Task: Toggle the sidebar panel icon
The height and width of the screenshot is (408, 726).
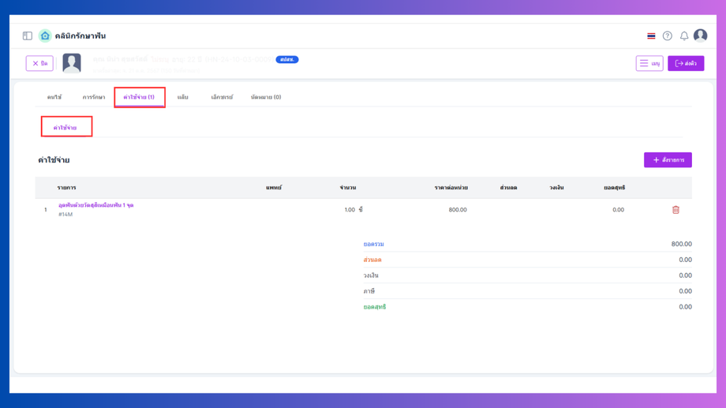Action: [28, 36]
